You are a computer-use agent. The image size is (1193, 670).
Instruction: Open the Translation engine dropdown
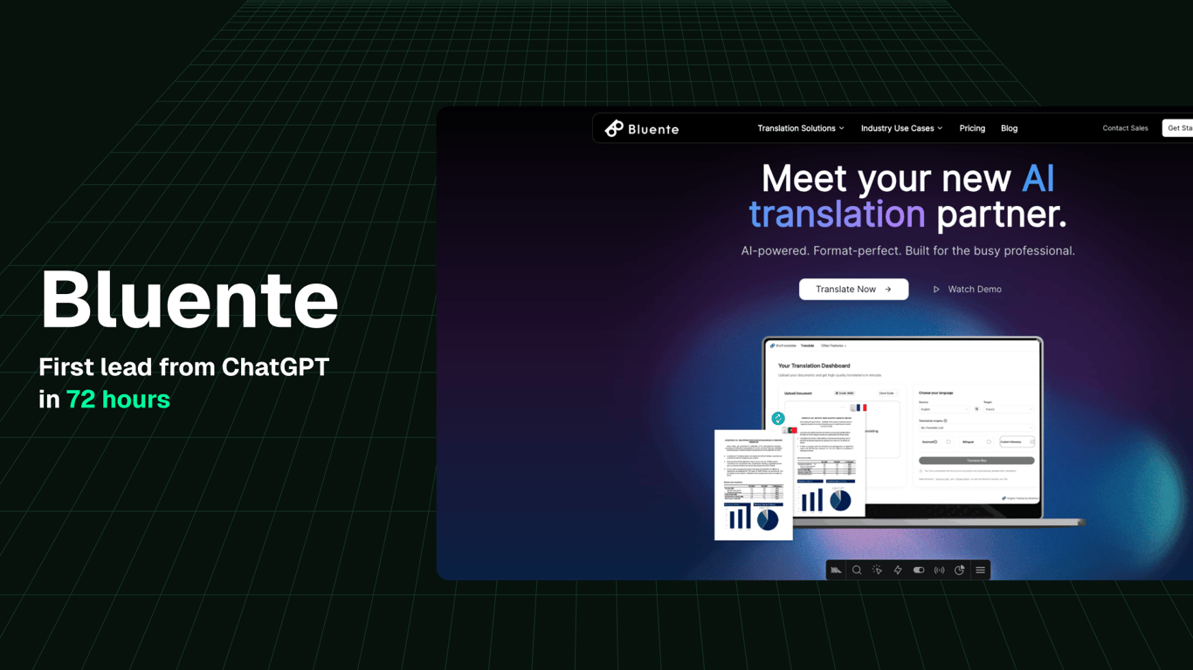tap(976, 428)
